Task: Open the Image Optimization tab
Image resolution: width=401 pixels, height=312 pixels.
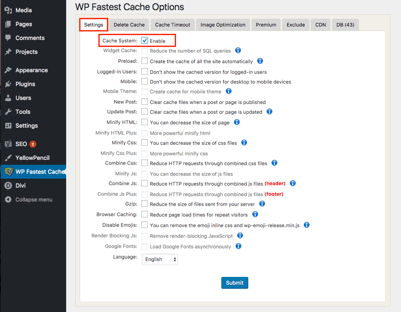Action: click(223, 24)
